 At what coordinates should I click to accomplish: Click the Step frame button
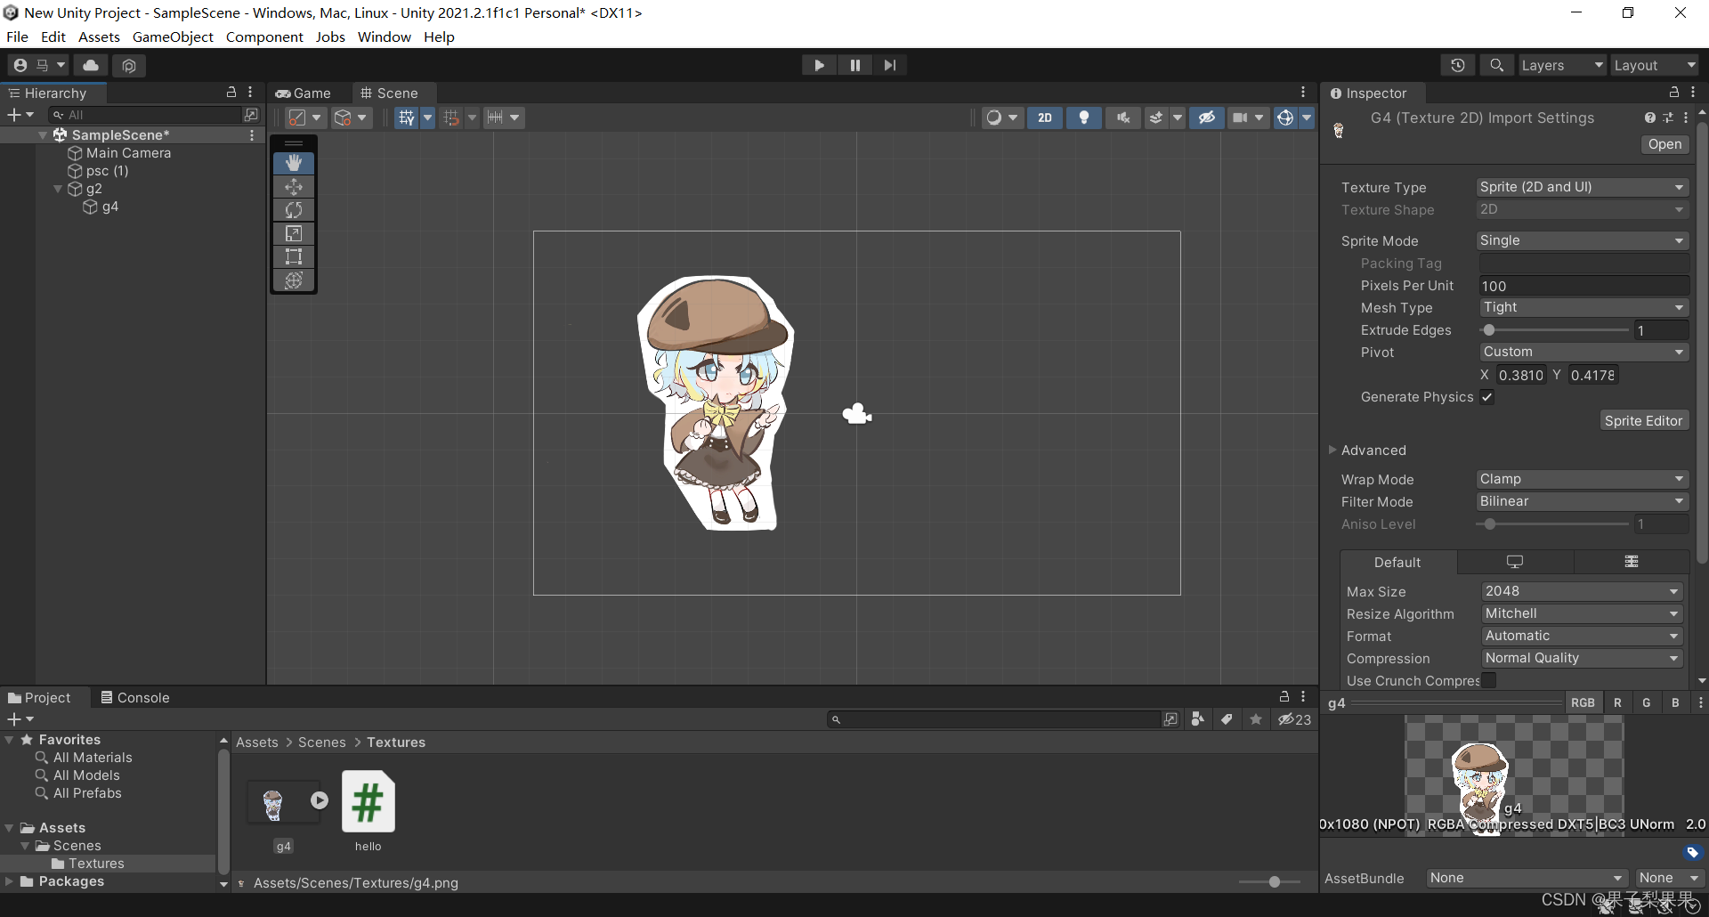pyautogui.click(x=889, y=65)
